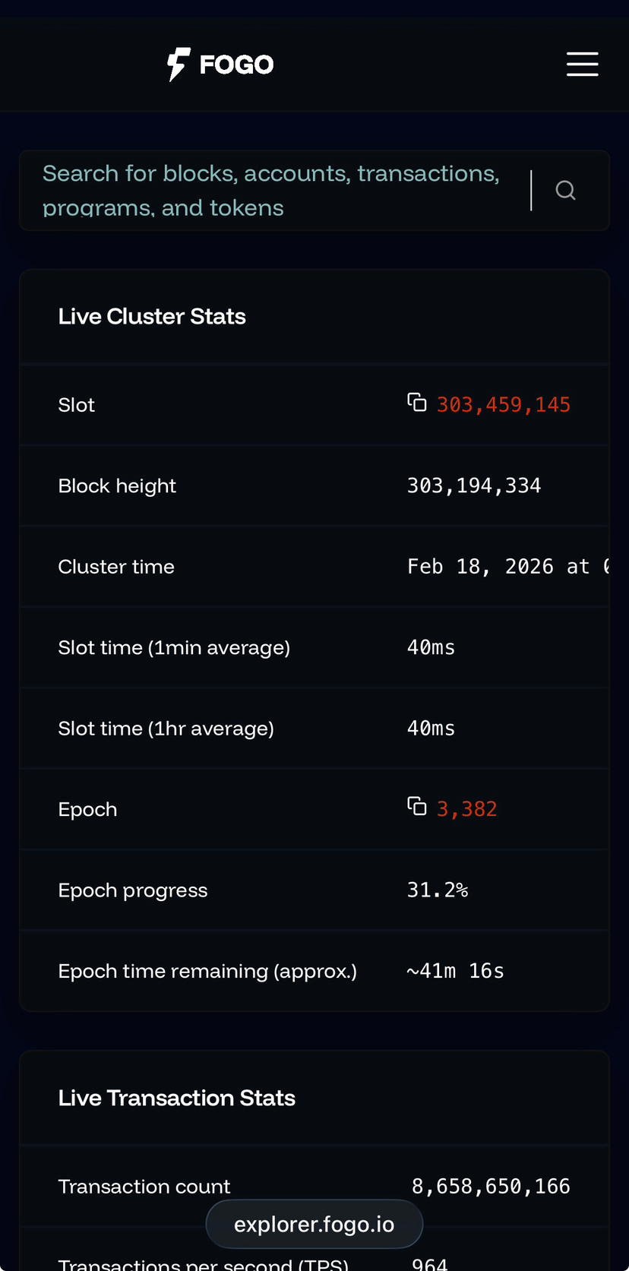
Task: Click the search magnifier icon
Action: click(565, 190)
